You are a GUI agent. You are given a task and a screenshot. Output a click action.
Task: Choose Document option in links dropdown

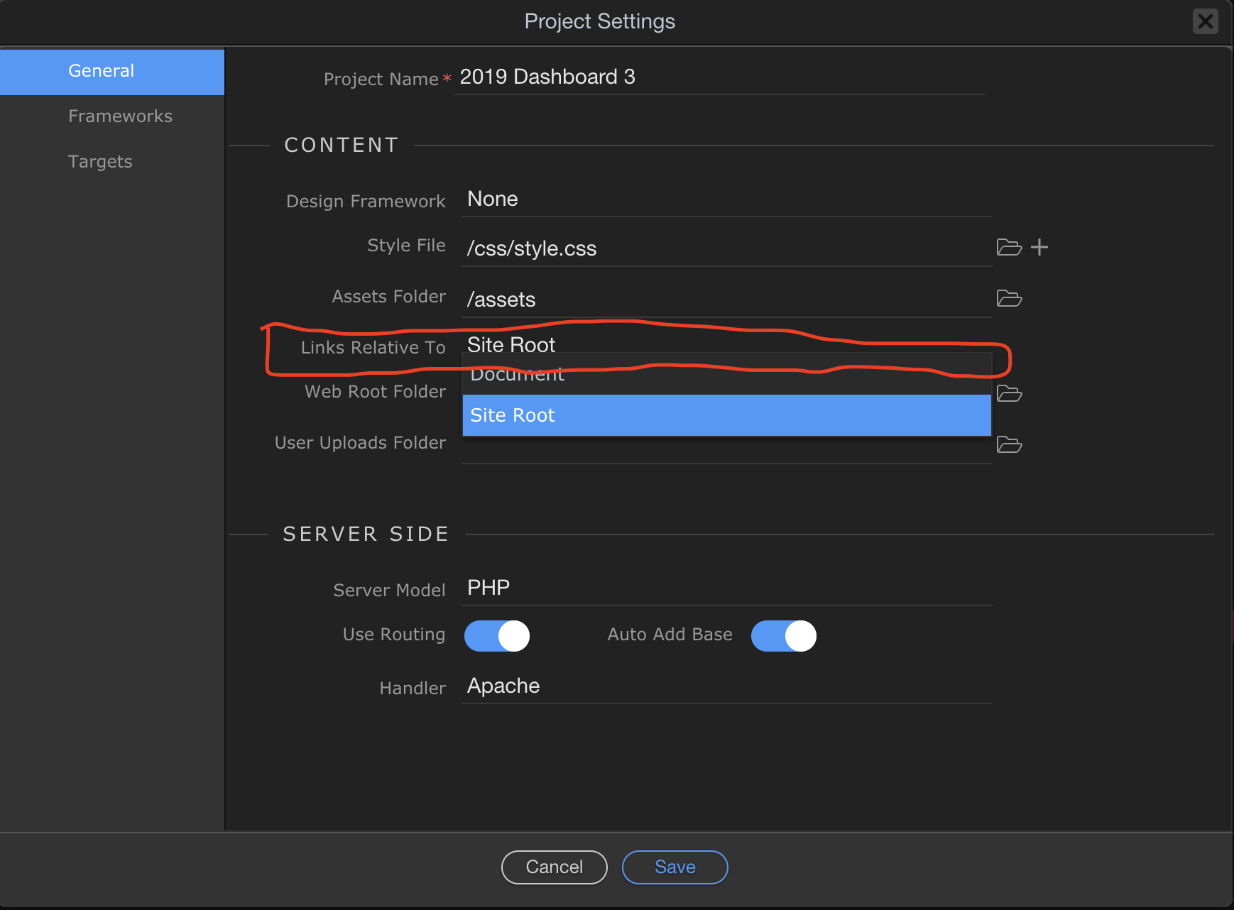(726, 376)
